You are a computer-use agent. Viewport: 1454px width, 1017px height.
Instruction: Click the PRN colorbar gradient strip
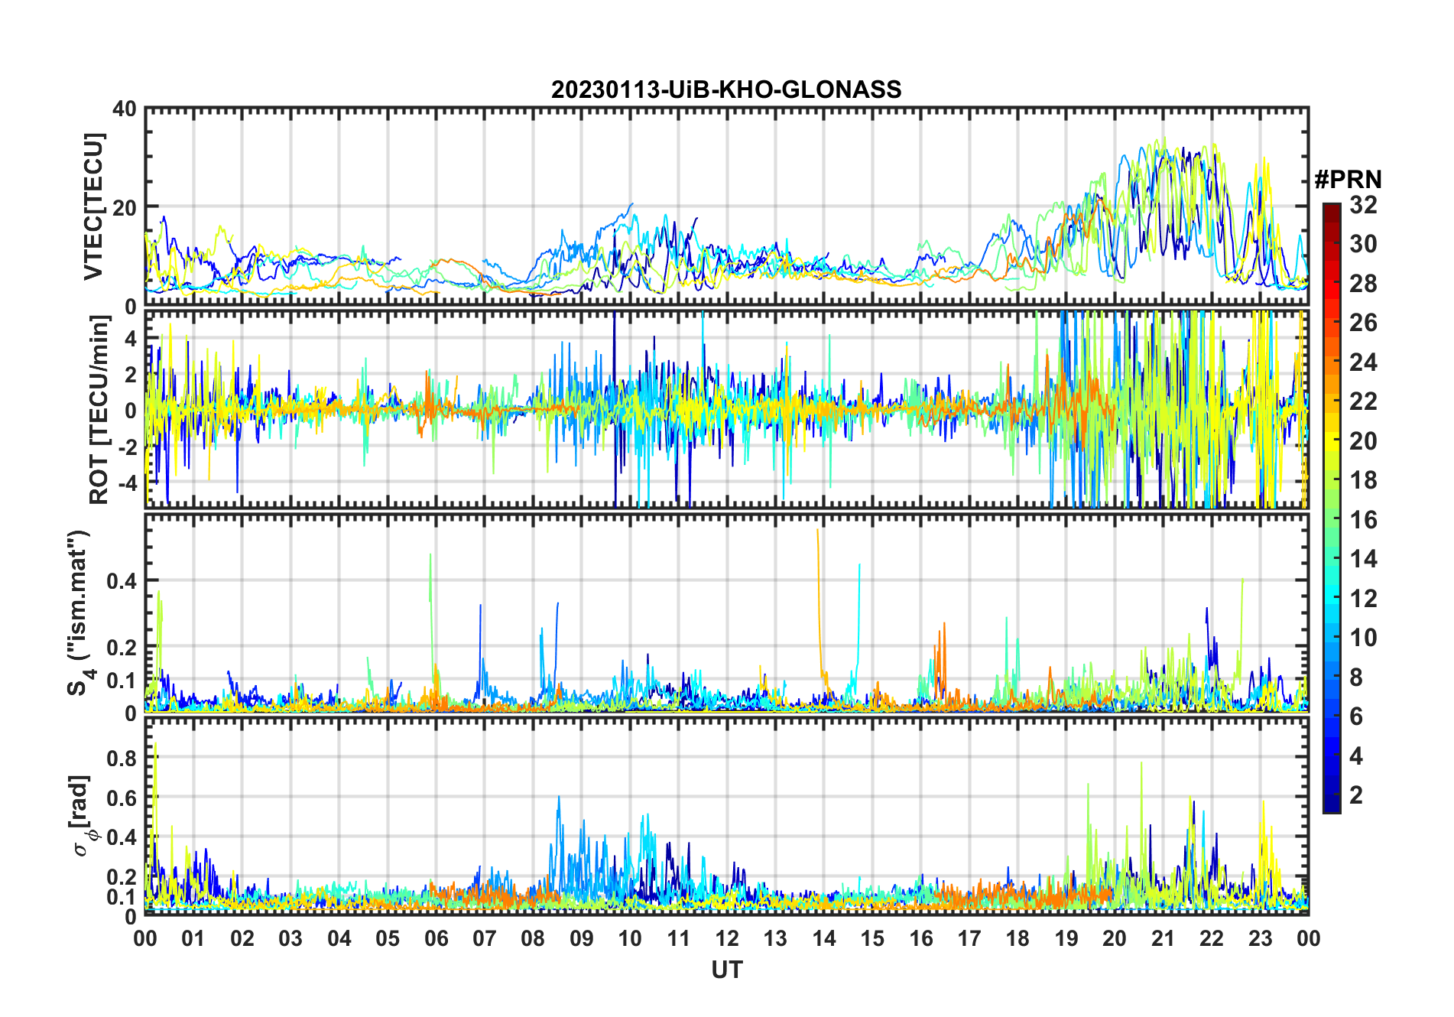[x=1332, y=508]
